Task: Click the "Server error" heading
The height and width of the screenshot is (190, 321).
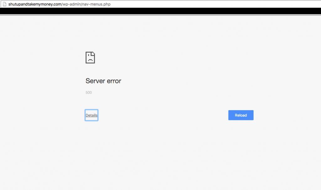Action: (x=103, y=81)
